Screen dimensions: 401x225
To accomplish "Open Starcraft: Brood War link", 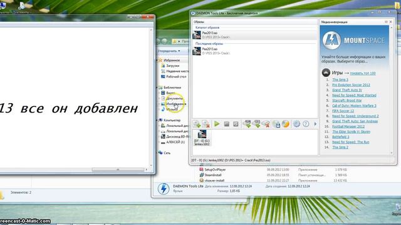I will coord(346,101).
